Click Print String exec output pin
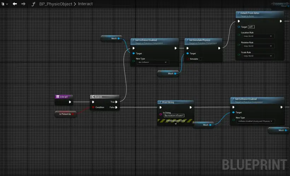This screenshot has height=176, width=290. pyautogui.click(x=191, y=107)
